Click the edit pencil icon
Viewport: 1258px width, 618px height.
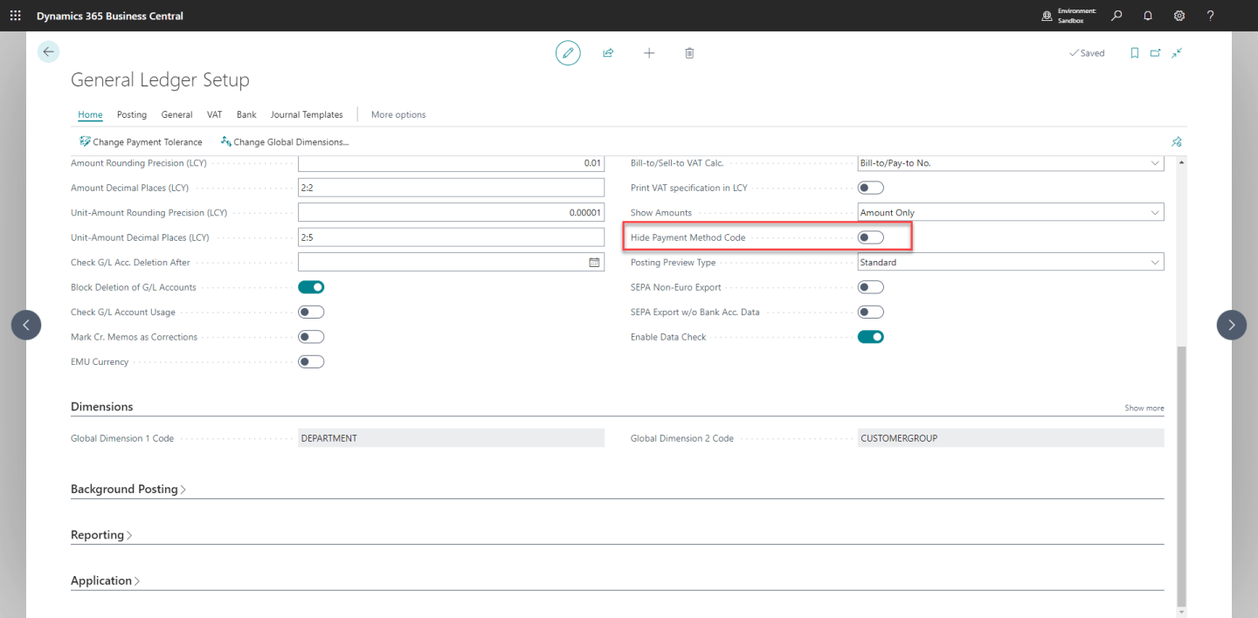point(568,53)
